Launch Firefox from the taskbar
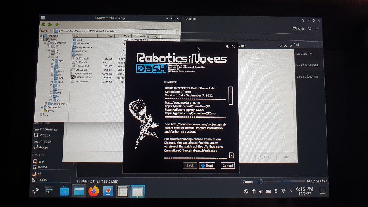Image resolution: width=368 pixels, height=207 pixels. click(x=93, y=191)
